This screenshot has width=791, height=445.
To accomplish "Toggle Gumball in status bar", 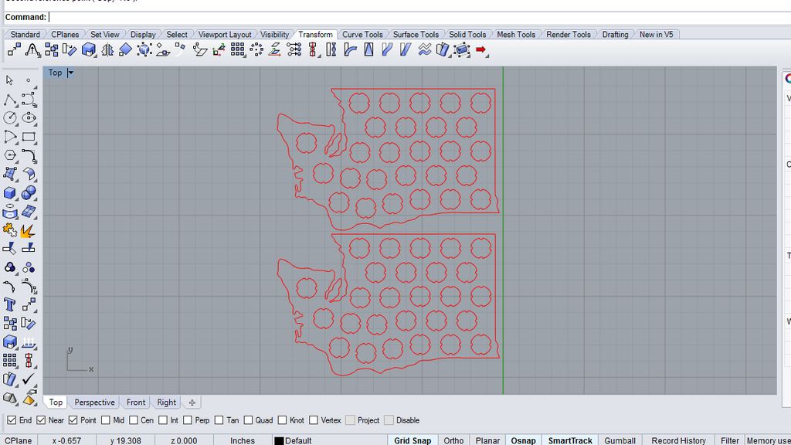I will (620, 440).
